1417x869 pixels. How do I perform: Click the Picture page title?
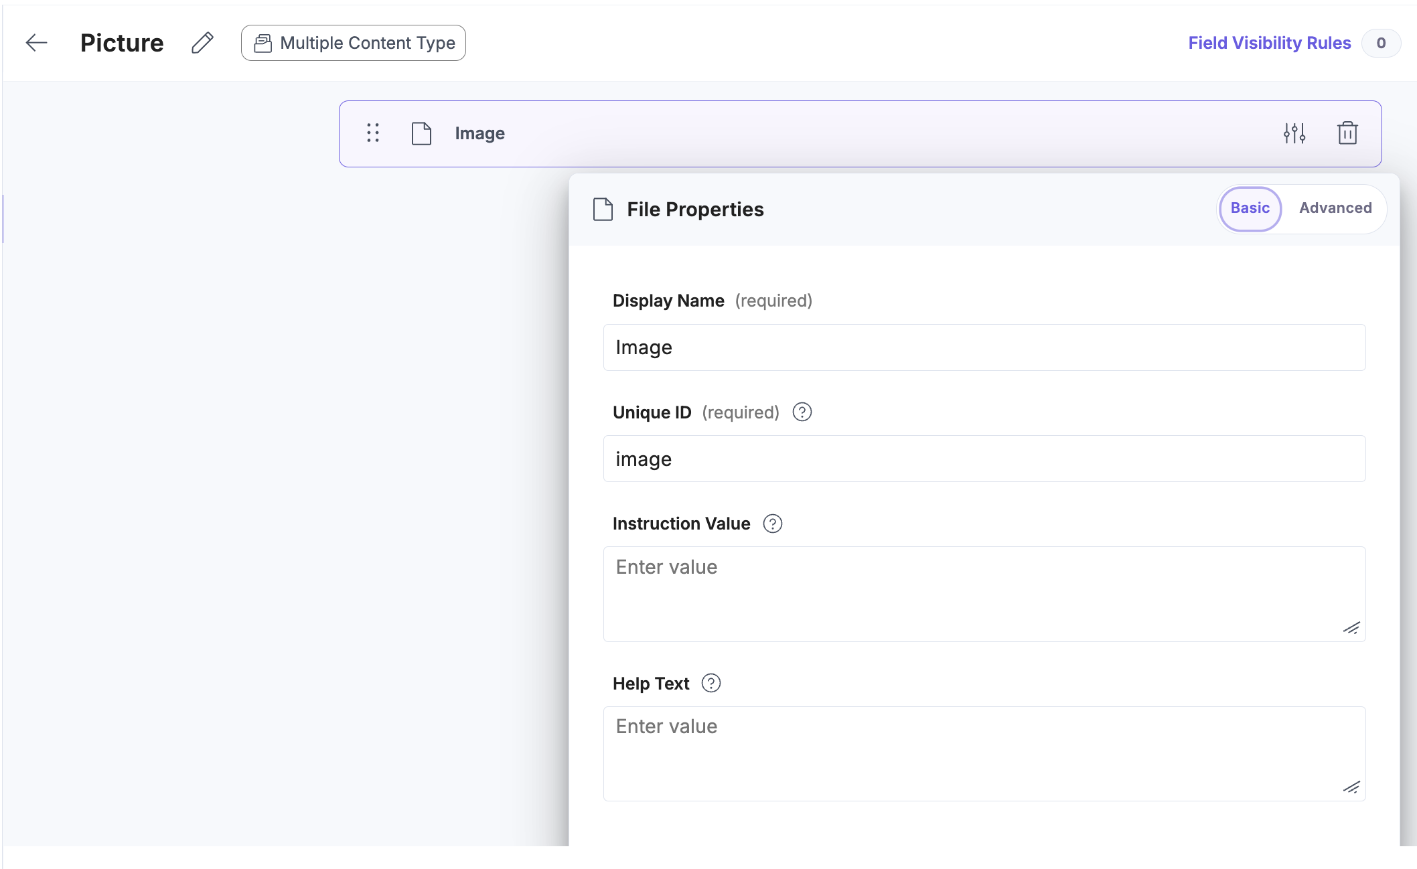pyautogui.click(x=122, y=43)
